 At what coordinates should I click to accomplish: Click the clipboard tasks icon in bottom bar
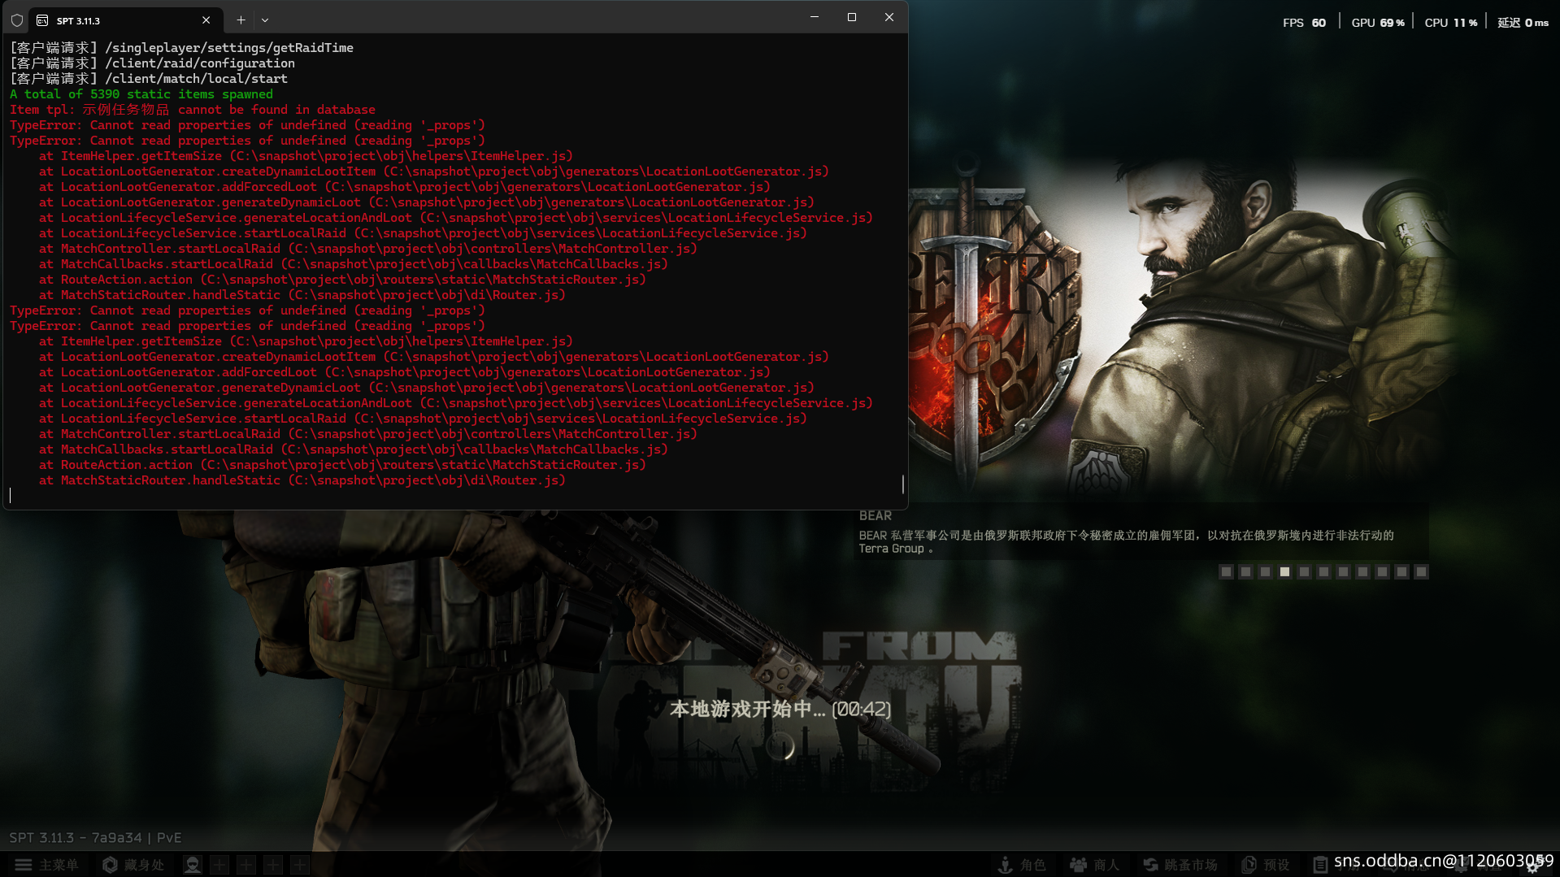click(x=1320, y=865)
